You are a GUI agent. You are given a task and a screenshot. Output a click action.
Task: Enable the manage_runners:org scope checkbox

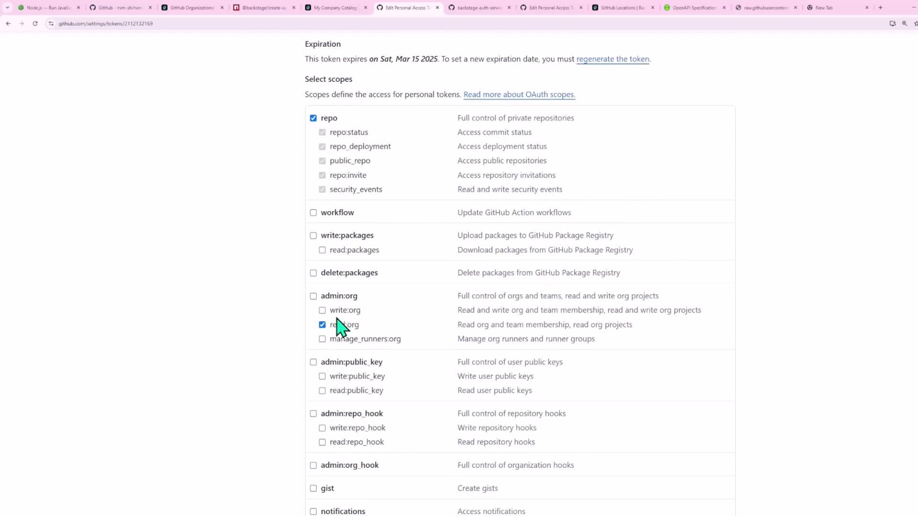tap(322, 339)
